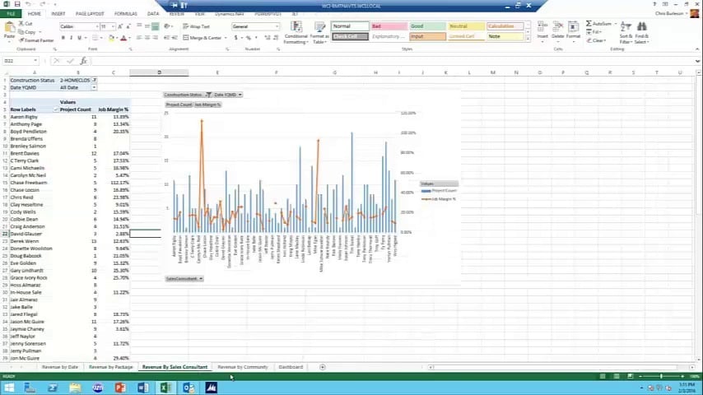The height and width of the screenshot is (395, 703).
Task: Open the General number format dropdown
Action: (277, 27)
